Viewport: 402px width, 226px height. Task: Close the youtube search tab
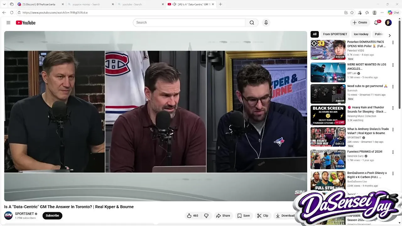tap(163, 4)
